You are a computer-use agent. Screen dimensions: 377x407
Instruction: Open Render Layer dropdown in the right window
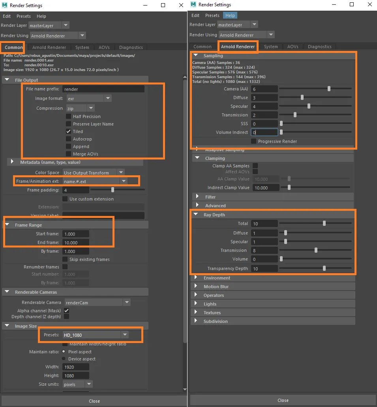237,24
